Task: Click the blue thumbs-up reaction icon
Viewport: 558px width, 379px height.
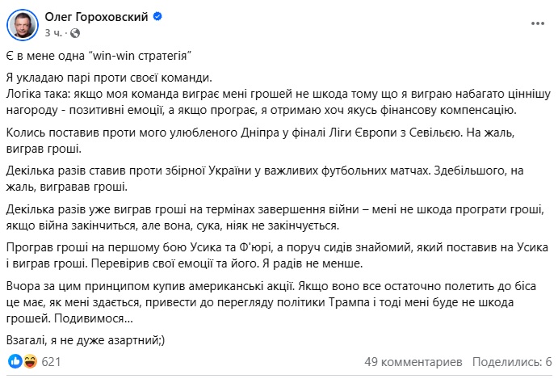Action: click(x=15, y=361)
